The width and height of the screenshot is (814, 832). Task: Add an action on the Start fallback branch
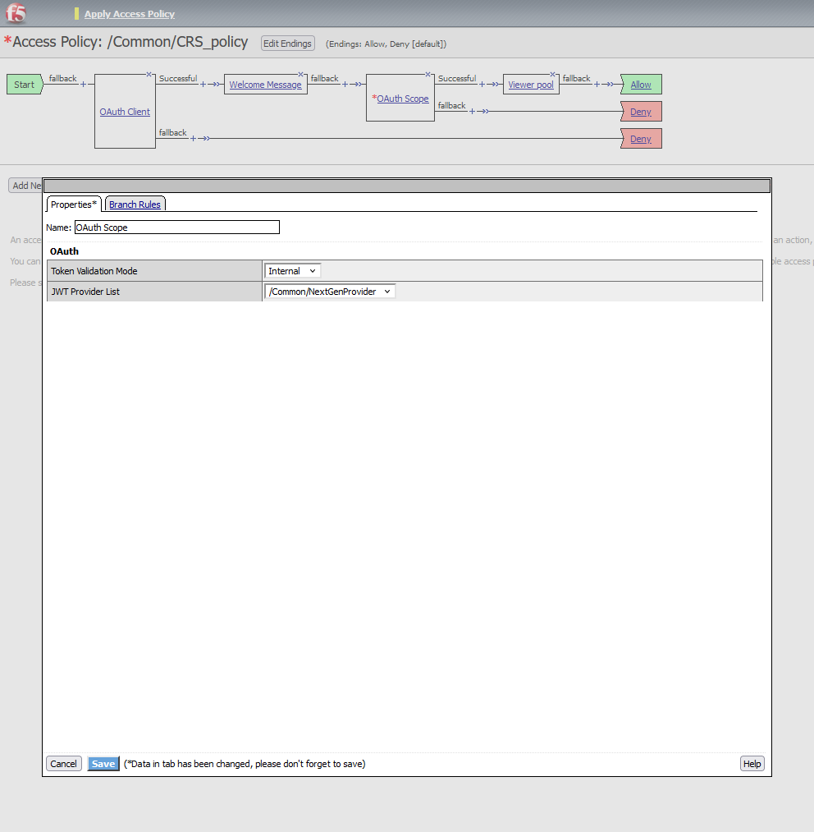coord(83,85)
